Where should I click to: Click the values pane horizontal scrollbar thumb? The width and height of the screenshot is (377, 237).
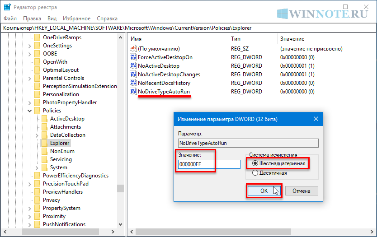tap(213, 232)
